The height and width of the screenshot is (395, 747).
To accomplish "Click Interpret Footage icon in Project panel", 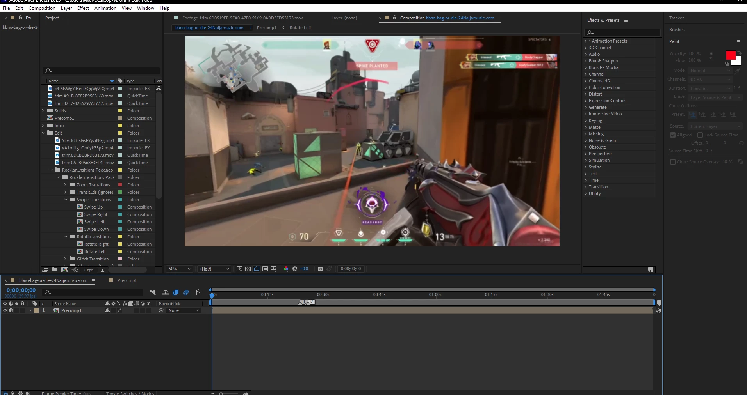I will click(45, 269).
